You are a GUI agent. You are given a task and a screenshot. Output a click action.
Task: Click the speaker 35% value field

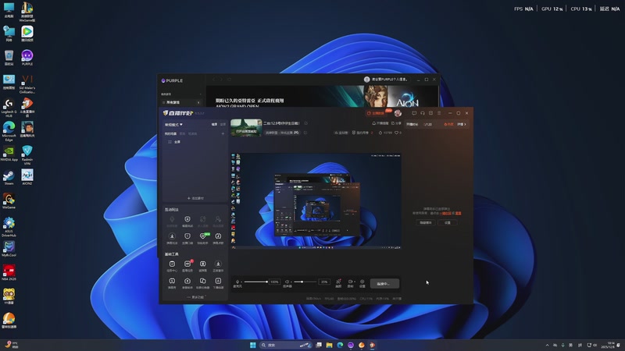click(x=324, y=282)
